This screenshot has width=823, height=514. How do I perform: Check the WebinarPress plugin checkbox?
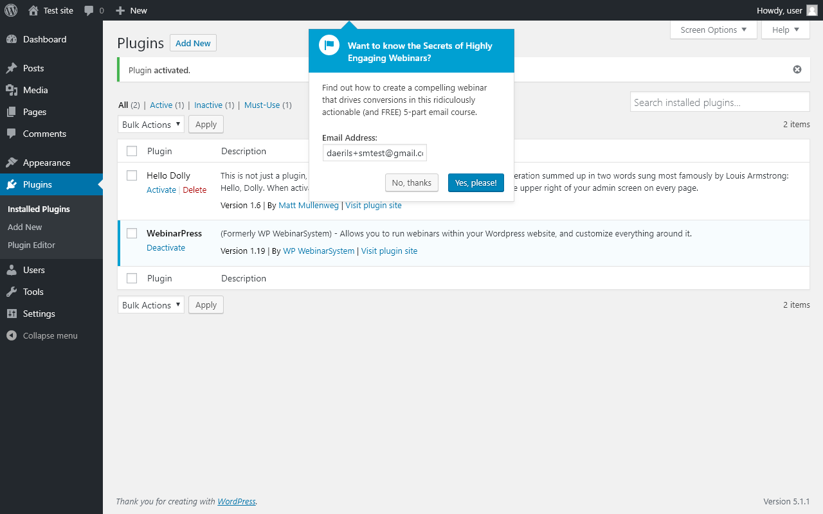[132, 233]
